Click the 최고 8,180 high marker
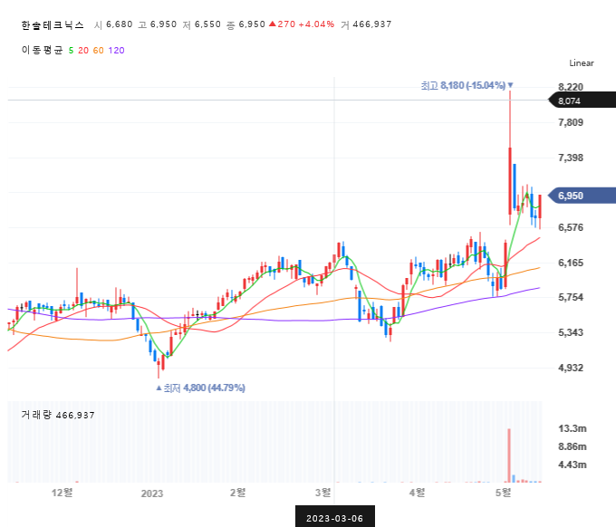This screenshot has height=527, width=616. pos(467,85)
